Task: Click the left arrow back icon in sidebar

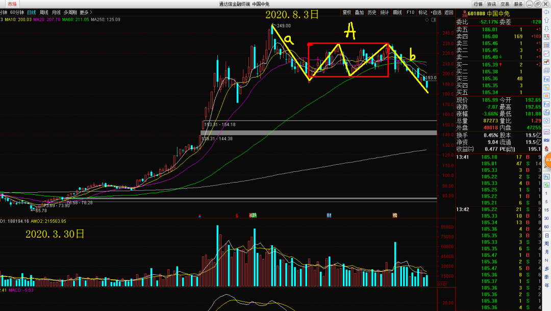Action: tap(546, 12)
